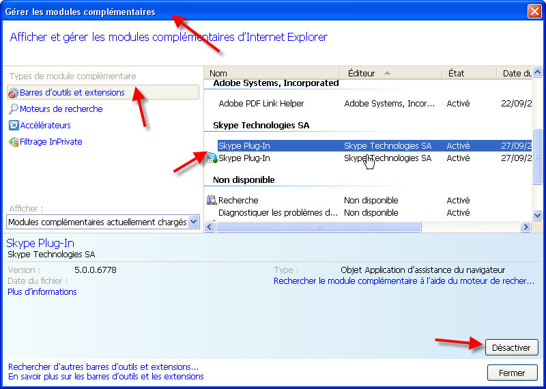Click the Barres d'outils et extensions gear icon
This screenshot has height=389, width=546.
click(13, 93)
